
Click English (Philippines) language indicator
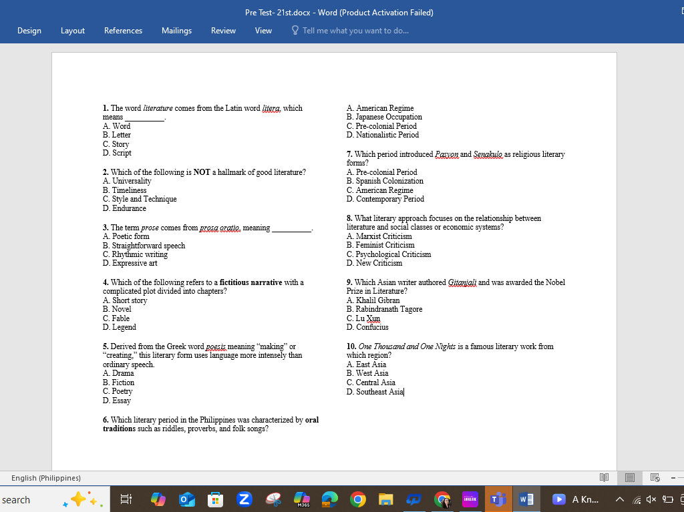[x=46, y=477]
